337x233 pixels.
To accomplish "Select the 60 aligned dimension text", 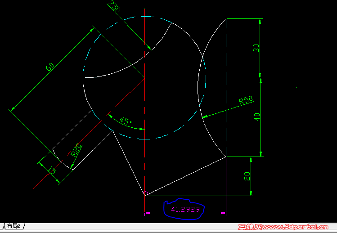I will tap(50, 67).
